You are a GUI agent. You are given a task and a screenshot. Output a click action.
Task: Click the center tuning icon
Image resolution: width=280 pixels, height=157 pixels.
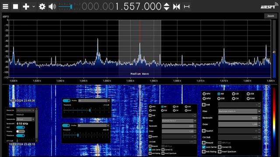coord(176,7)
